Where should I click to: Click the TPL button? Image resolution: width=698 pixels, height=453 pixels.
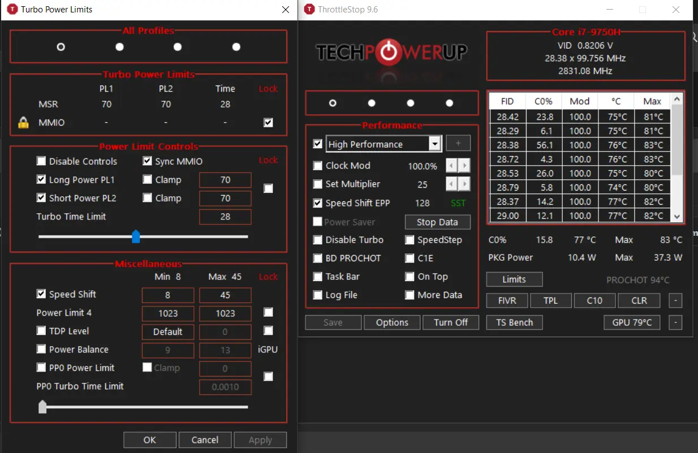[551, 300]
